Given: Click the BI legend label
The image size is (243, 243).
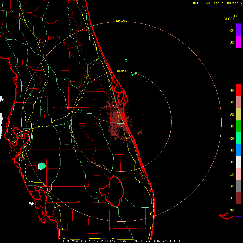Looking at the screenshot, I should coord(232,198).
